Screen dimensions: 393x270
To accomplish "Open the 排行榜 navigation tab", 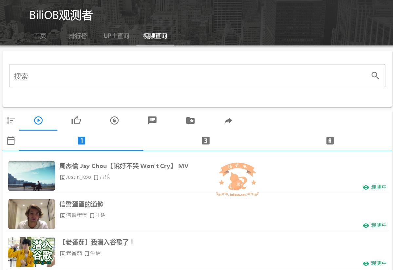I will click(78, 36).
